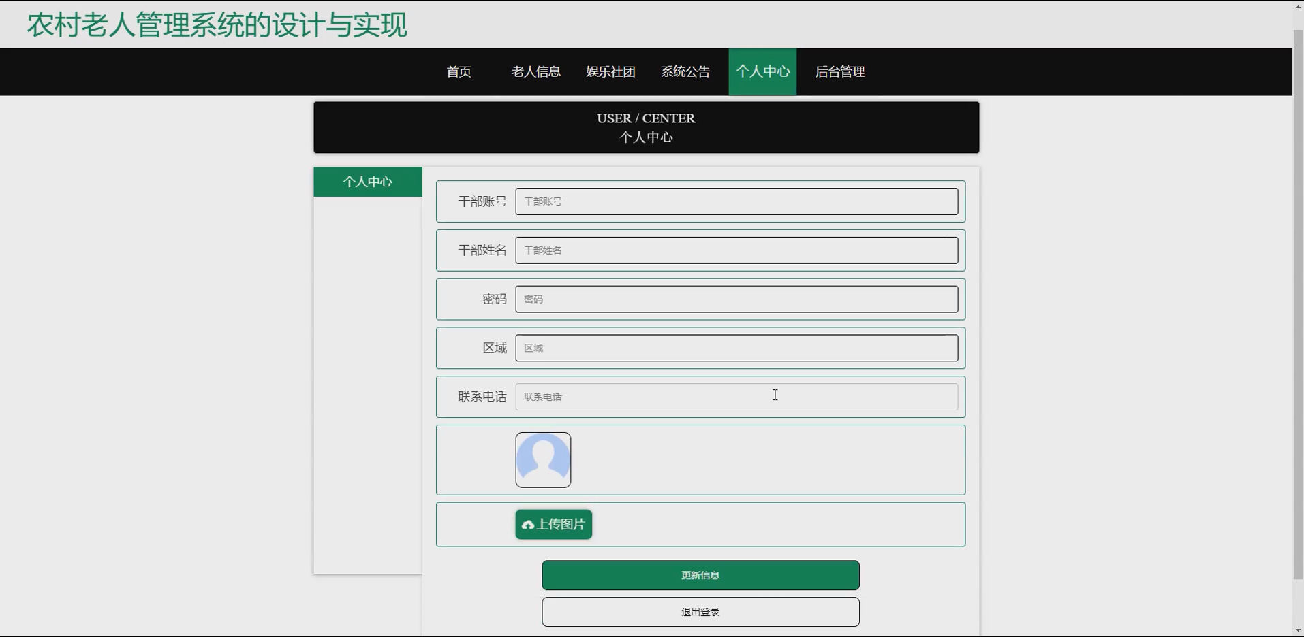
Task: Click the USER / CENTER header text
Action: [646, 118]
